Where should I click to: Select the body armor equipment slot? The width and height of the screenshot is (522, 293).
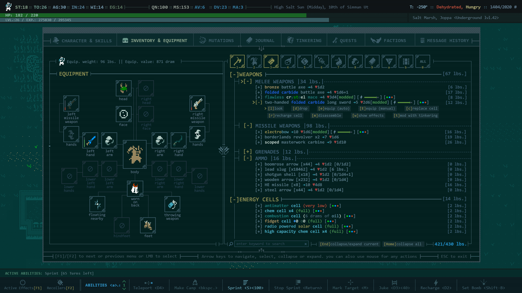[135, 155]
